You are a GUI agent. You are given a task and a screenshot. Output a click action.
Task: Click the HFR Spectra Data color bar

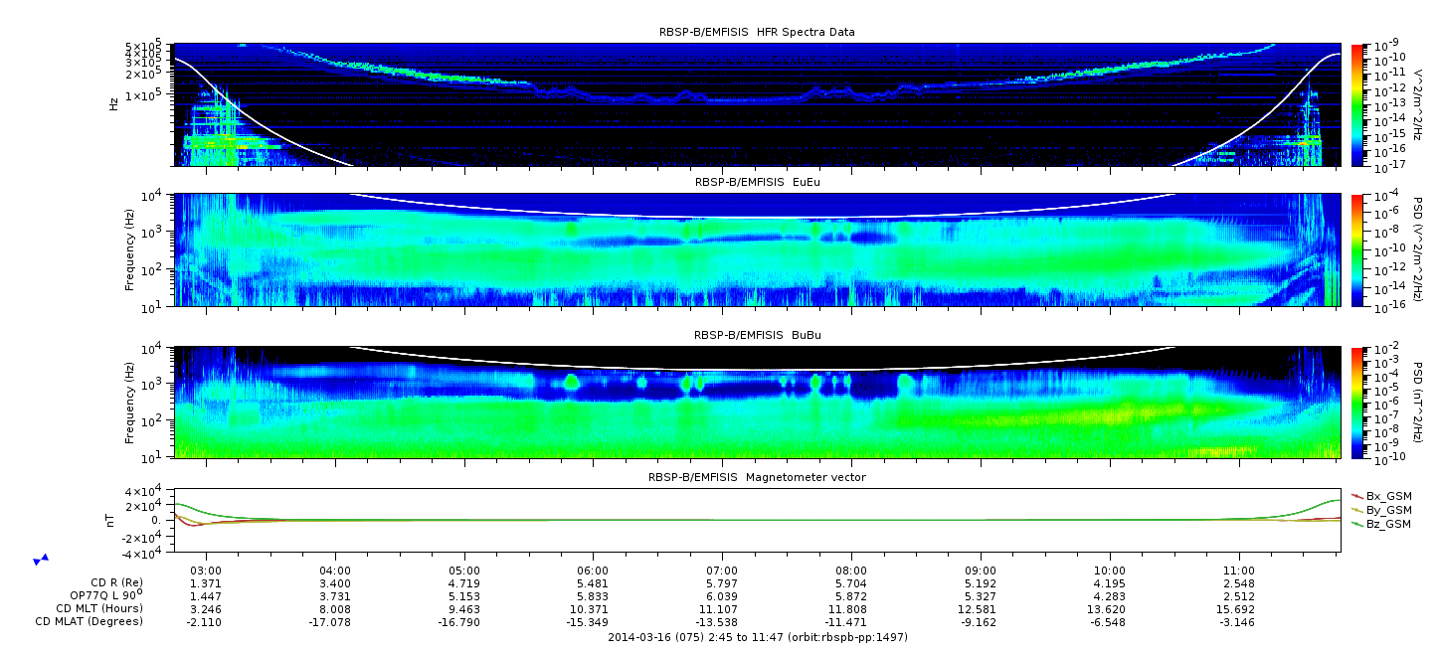1355,104
